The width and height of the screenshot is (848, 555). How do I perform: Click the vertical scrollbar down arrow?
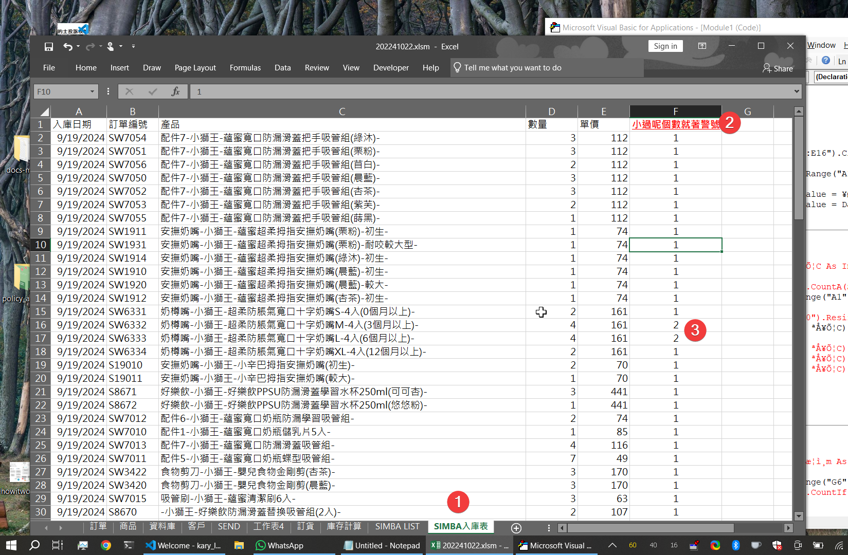tap(799, 516)
